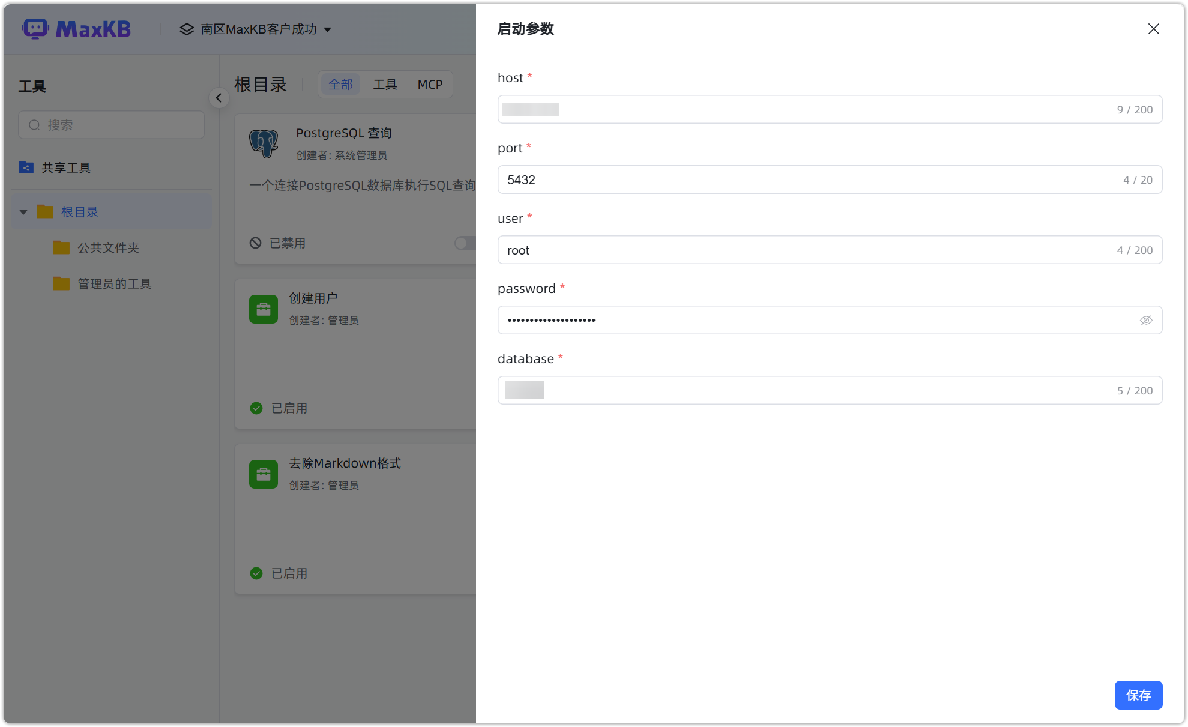Click the MaxKB logo icon
Image resolution: width=1188 pixels, height=727 pixels.
tap(36, 28)
